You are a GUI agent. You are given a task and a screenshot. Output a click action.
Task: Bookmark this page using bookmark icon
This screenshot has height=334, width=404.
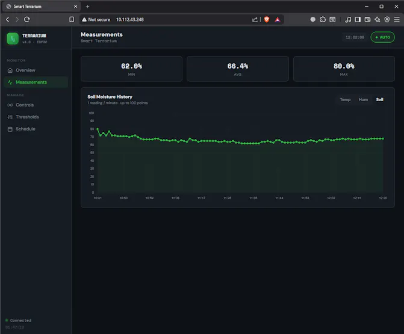(72, 19)
